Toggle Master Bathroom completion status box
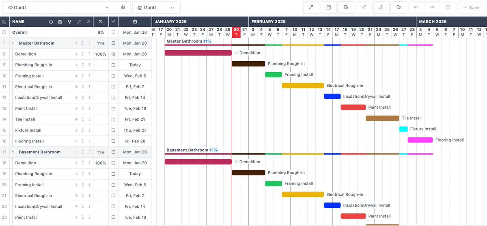This screenshot has height=226, width=487. (113, 43)
